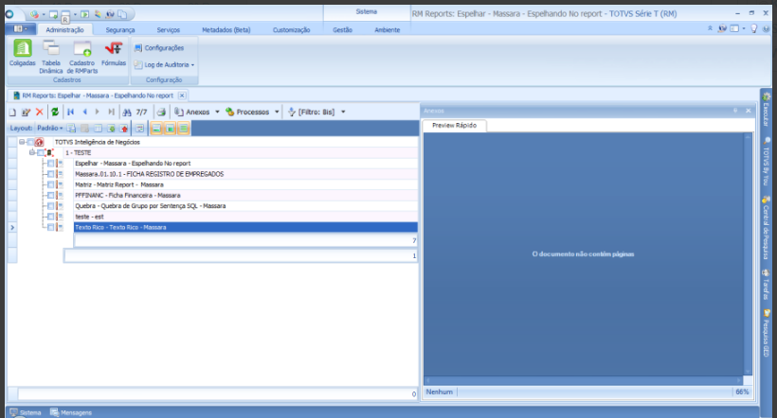Open the Tarefas side panel
This screenshot has width=777, height=418.
click(766, 285)
